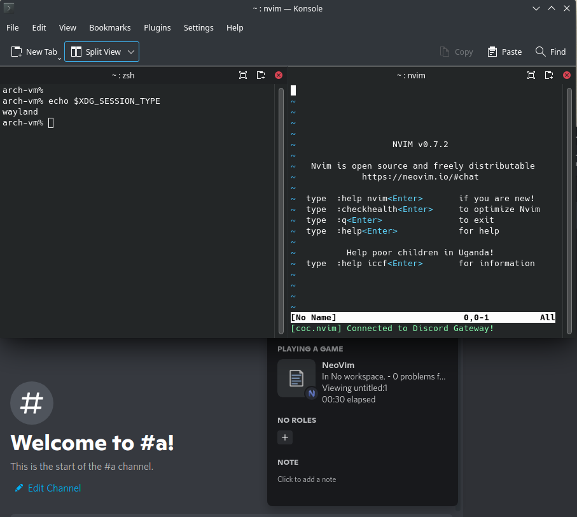
Task: Click the 'NeoVim' activity title in Discord
Action: 338,365
